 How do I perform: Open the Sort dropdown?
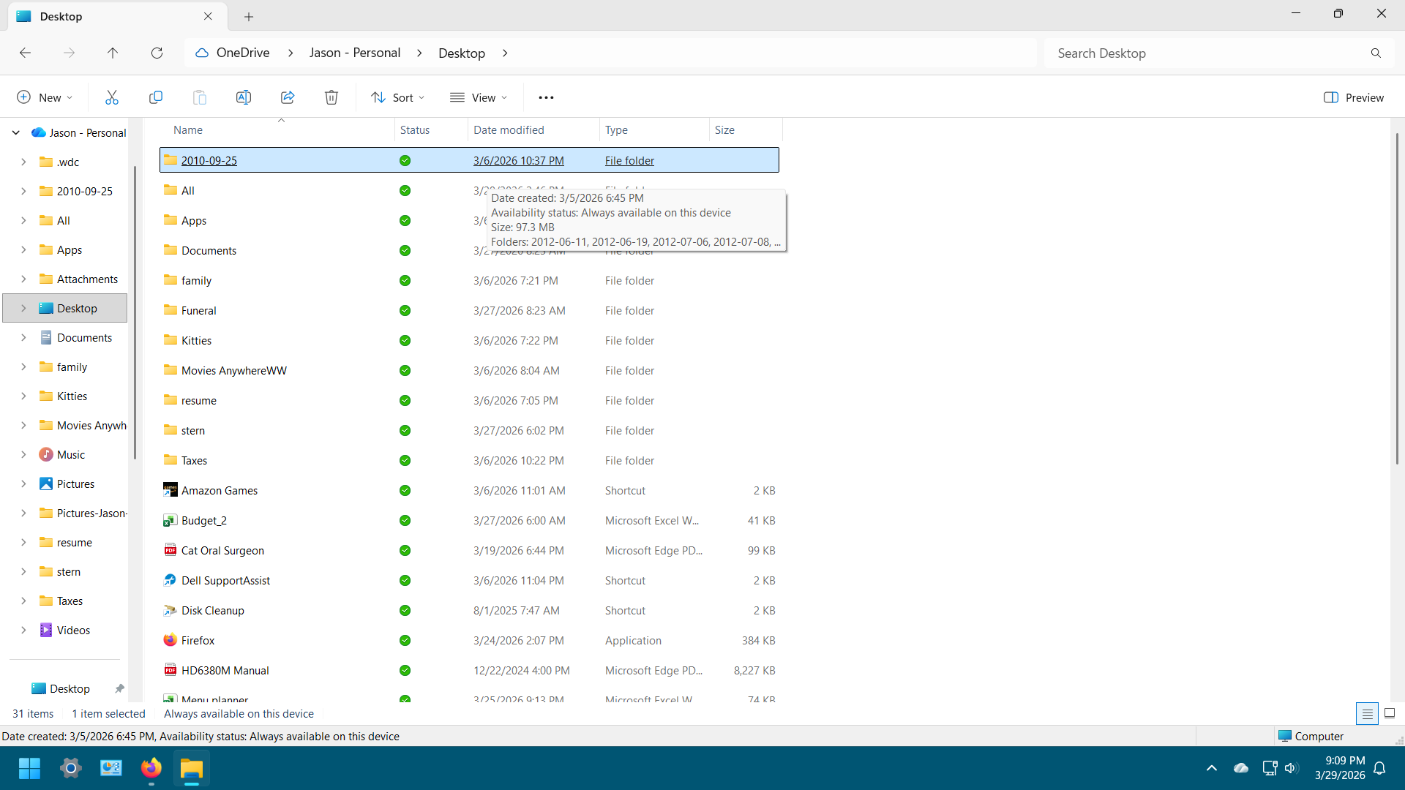(397, 97)
